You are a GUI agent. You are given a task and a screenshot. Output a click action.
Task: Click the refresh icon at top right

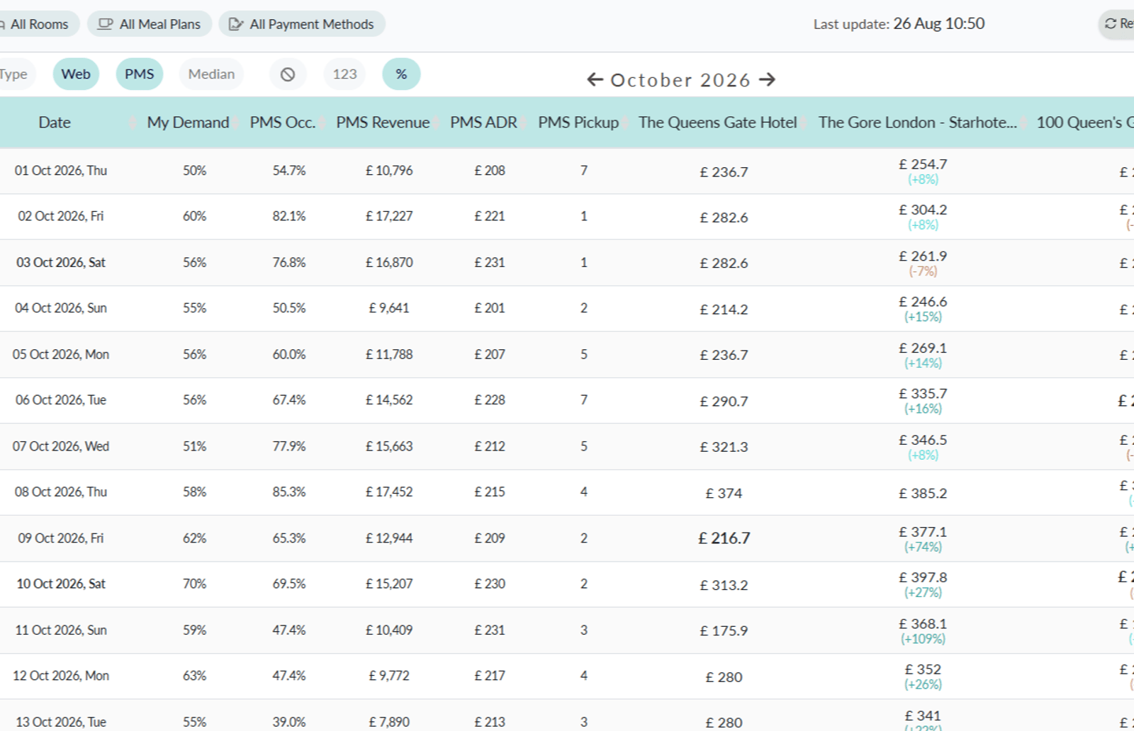coord(1111,24)
